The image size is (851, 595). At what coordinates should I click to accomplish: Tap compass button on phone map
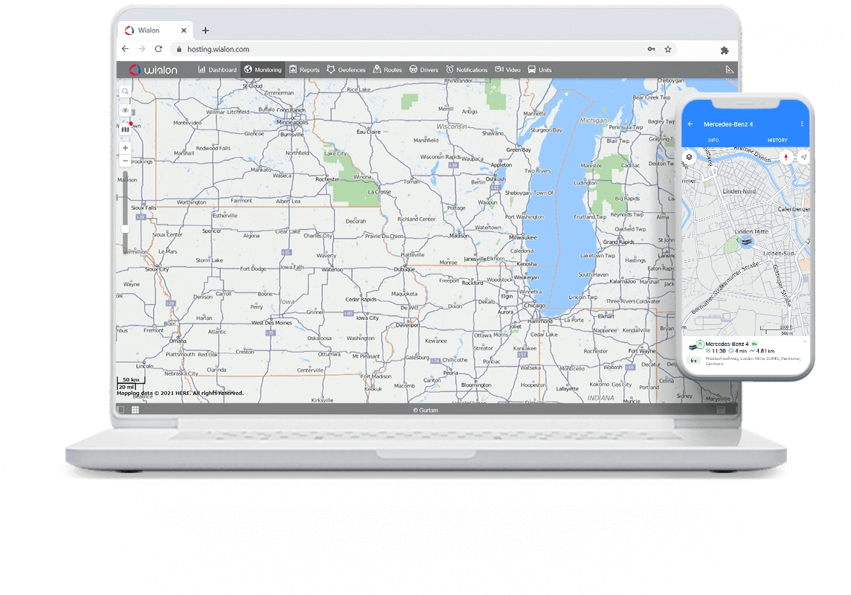coord(786,157)
